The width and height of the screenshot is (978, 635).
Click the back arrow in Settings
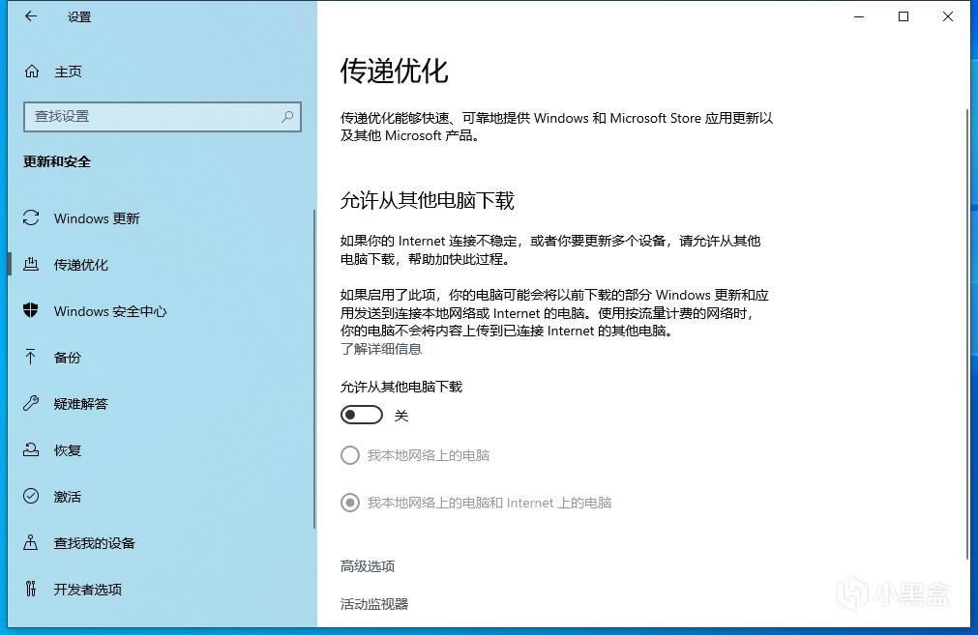31,16
